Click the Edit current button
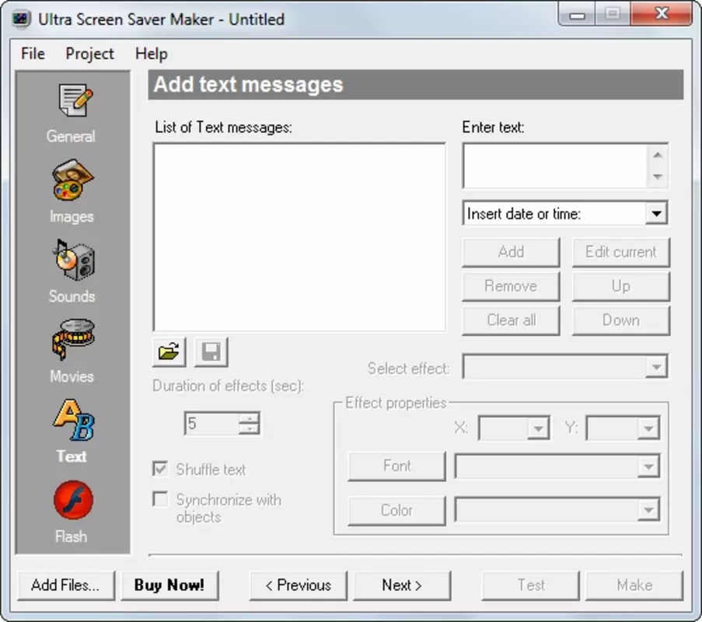The height and width of the screenshot is (622, 702). [621, 252]
